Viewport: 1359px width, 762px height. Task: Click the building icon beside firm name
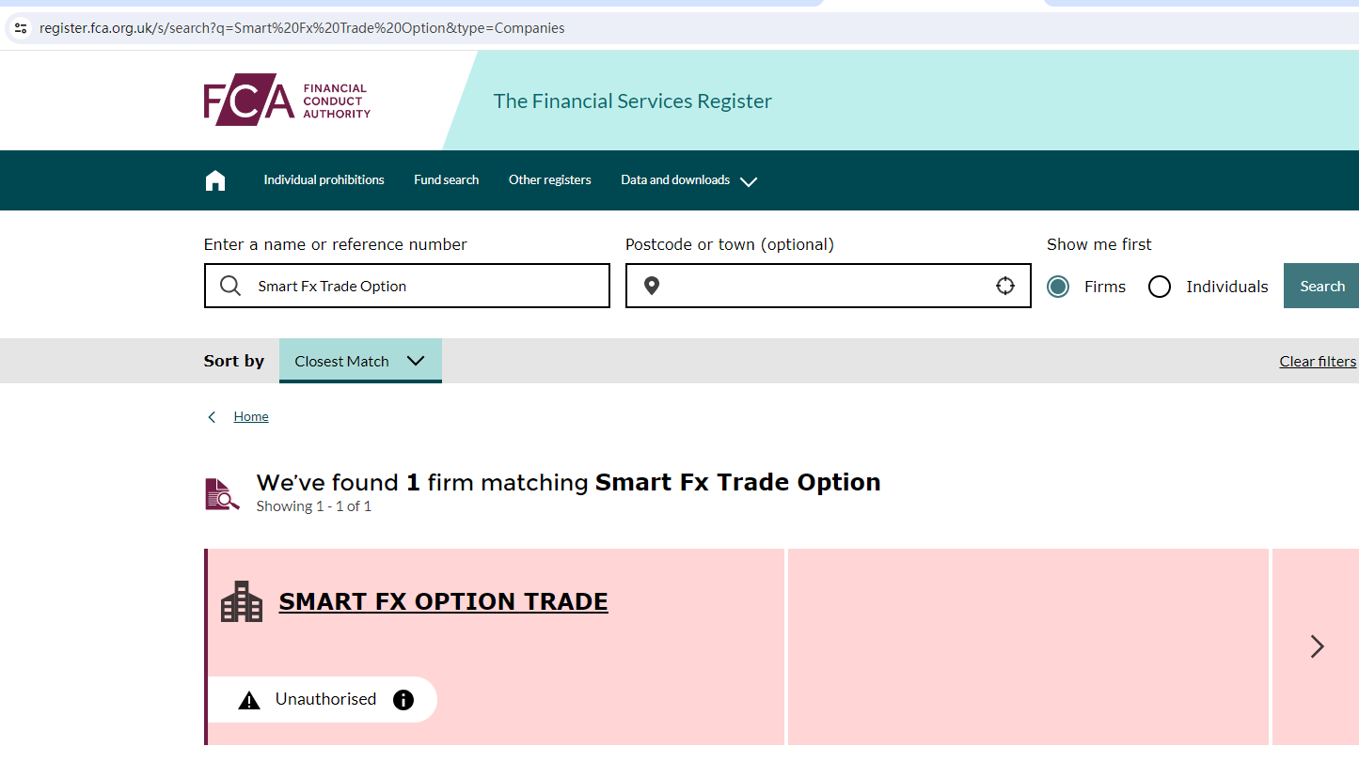point(242,601)
